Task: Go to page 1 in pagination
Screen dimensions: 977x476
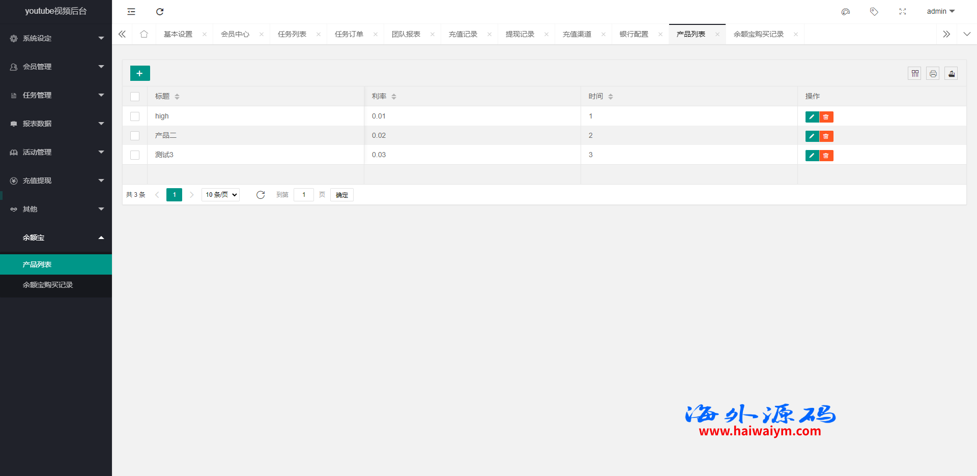Action: point(174,195)
